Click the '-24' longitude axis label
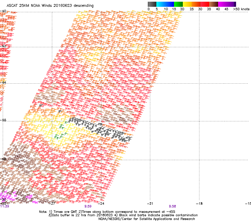 coord(101,204)
